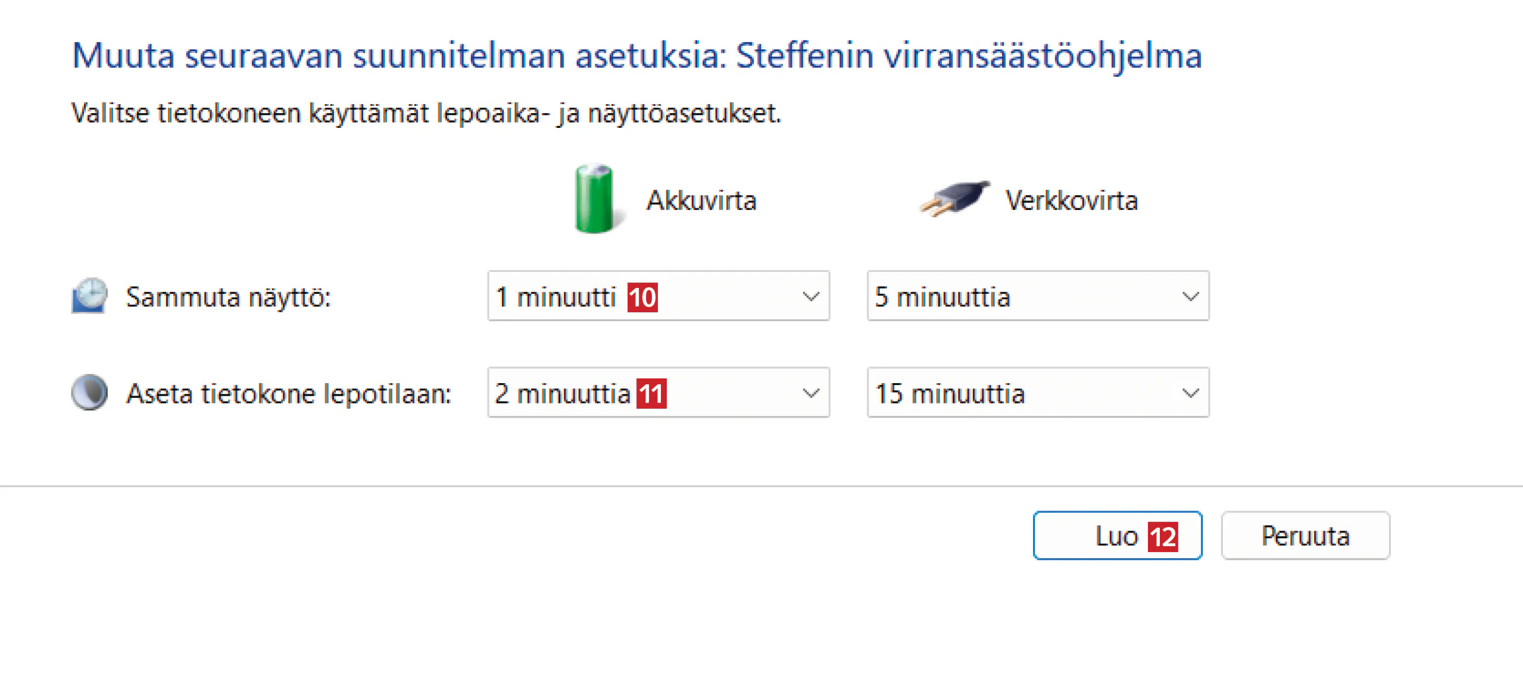Click the moon sleep icon
The width and height of the screenshot is (1523, 683).
point(89,392)
